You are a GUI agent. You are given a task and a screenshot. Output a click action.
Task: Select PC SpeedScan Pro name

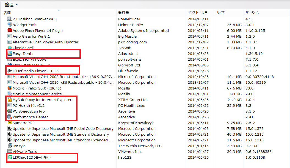[x=29, y=111]
